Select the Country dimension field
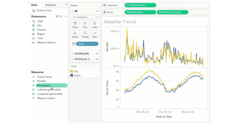The height and width of the screenshot is (124, 235). click(41, 30)
